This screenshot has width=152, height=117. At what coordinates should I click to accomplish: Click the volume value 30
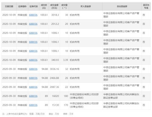tap(67, 15)
